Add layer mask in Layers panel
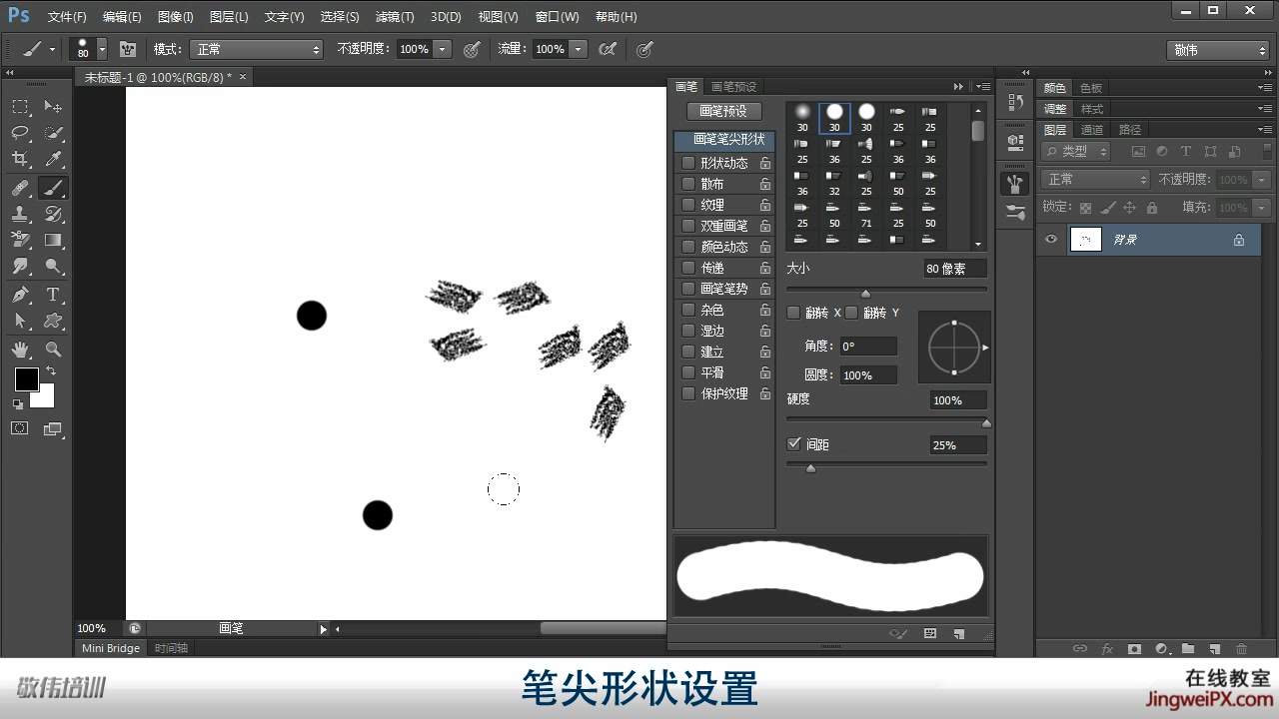The width and height of the screenshot is (1279, 719). 1134,648
